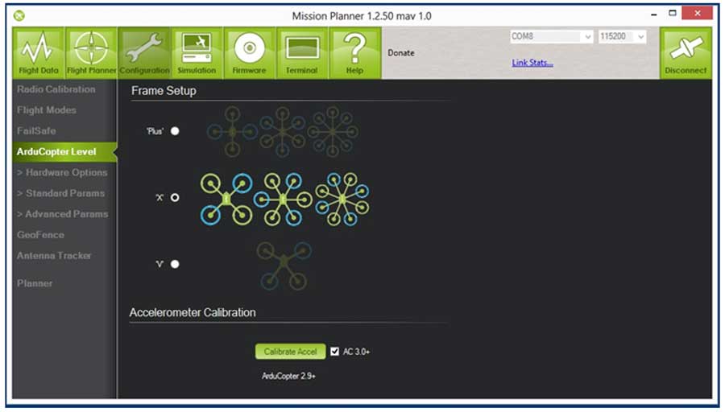Image resolution: width=725 pixels, height=412 pixels.
Task: Open the Terminal screen
Action: pyautogui.click(x=302, y=52)
